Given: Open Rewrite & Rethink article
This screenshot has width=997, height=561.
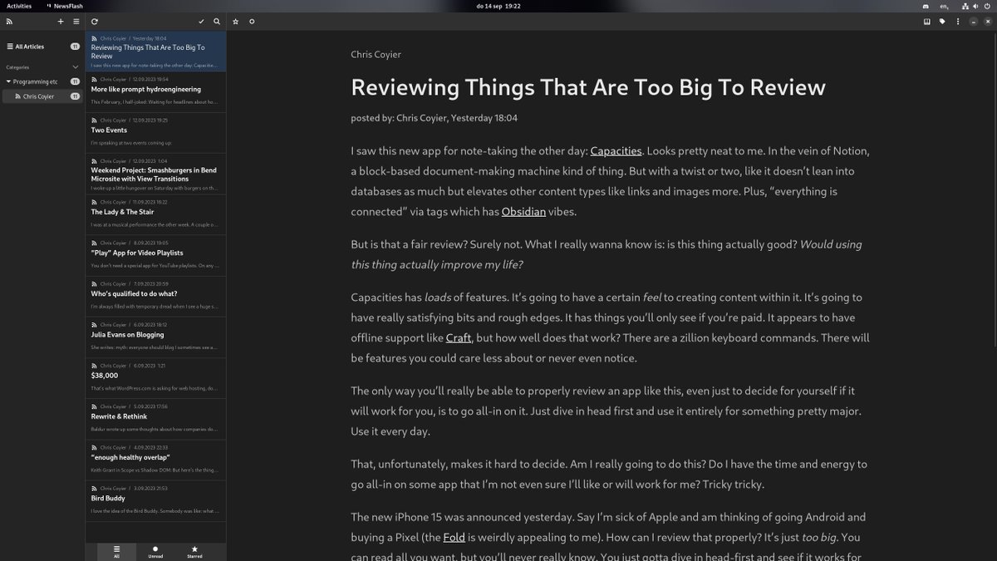Looking at the screenshot, I should pyautogui.click(x=155, y=419).
